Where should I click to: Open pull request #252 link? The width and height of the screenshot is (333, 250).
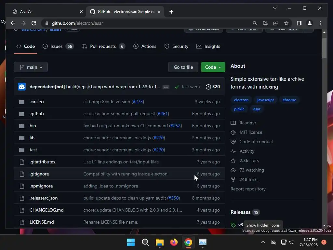click(176, 126)
